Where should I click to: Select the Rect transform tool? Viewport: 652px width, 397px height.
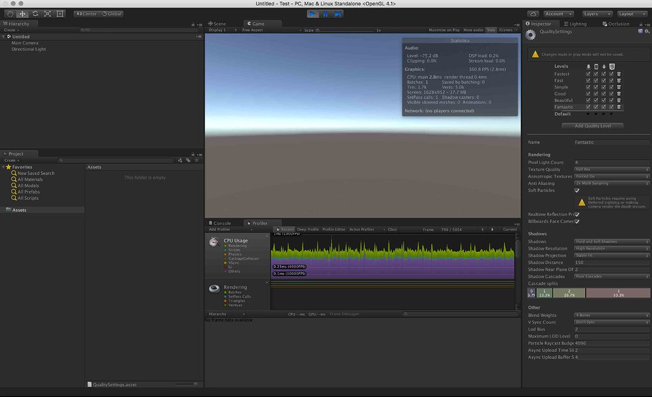(x=60, y=13)
